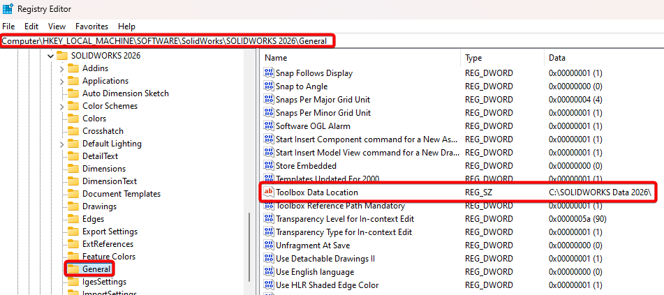
Task: Collapse the SOLIDWORKS 2026 tree node
Action: [x=50, y=56]
